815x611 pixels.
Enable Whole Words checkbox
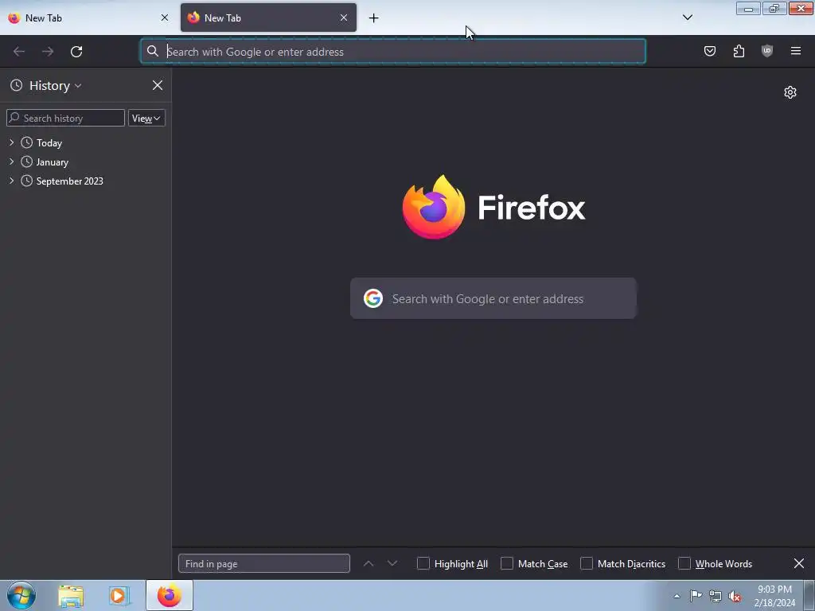(684, 563)
